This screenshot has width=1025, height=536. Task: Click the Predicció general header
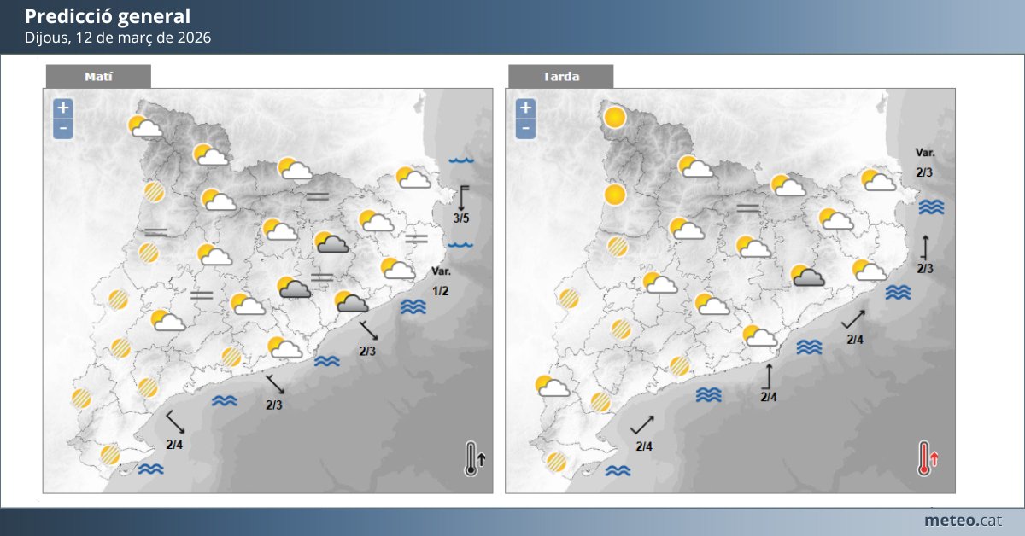(x=107, y=15)
